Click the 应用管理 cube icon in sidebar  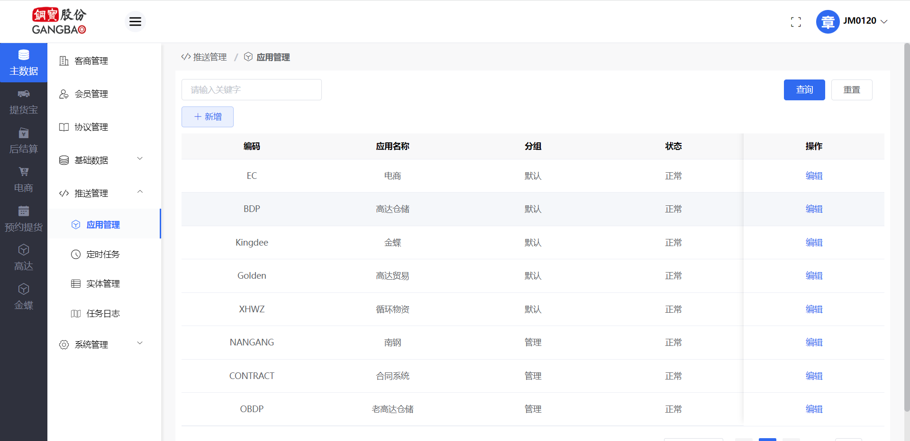click(76, 224)
